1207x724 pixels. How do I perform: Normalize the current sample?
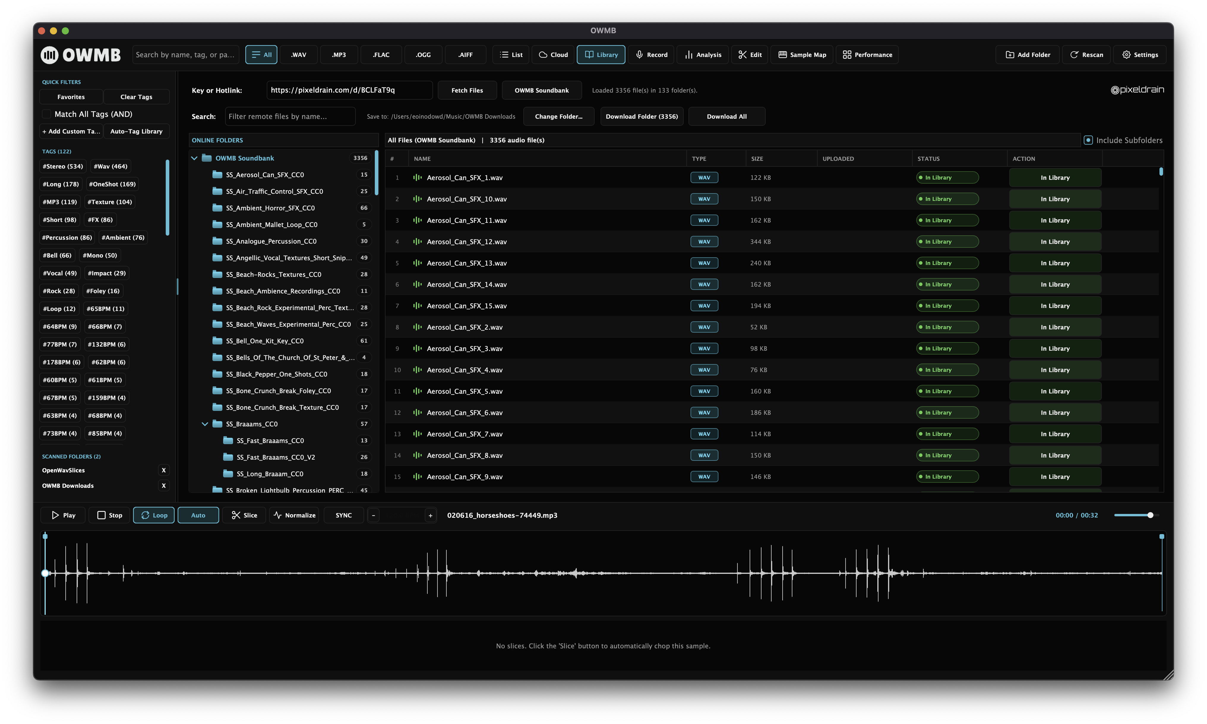coord(294,515)
